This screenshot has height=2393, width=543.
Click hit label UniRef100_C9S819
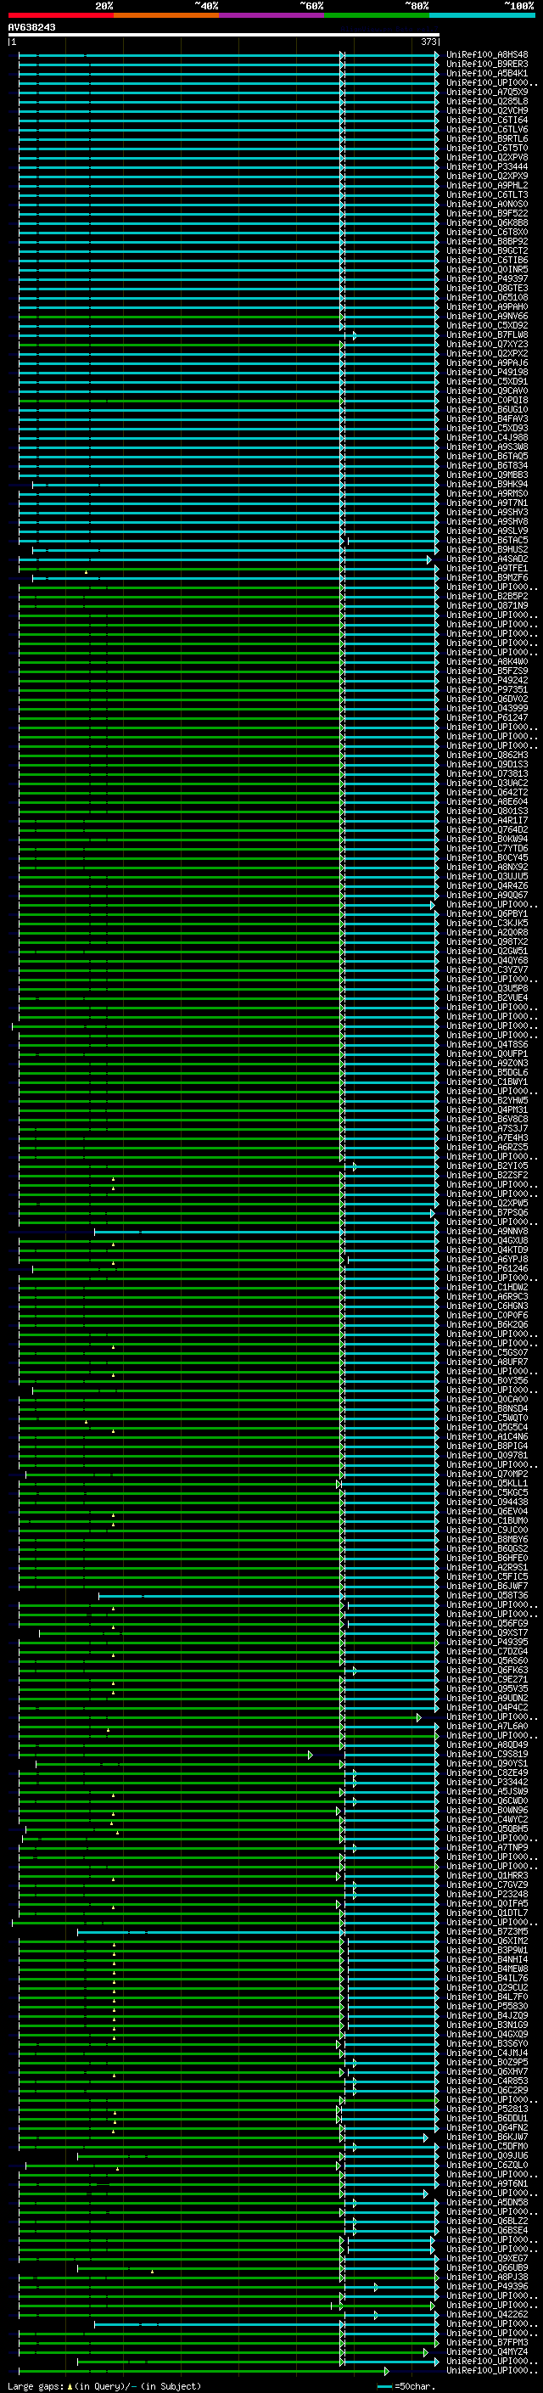pyautogui.click(x=487, y=1755)
